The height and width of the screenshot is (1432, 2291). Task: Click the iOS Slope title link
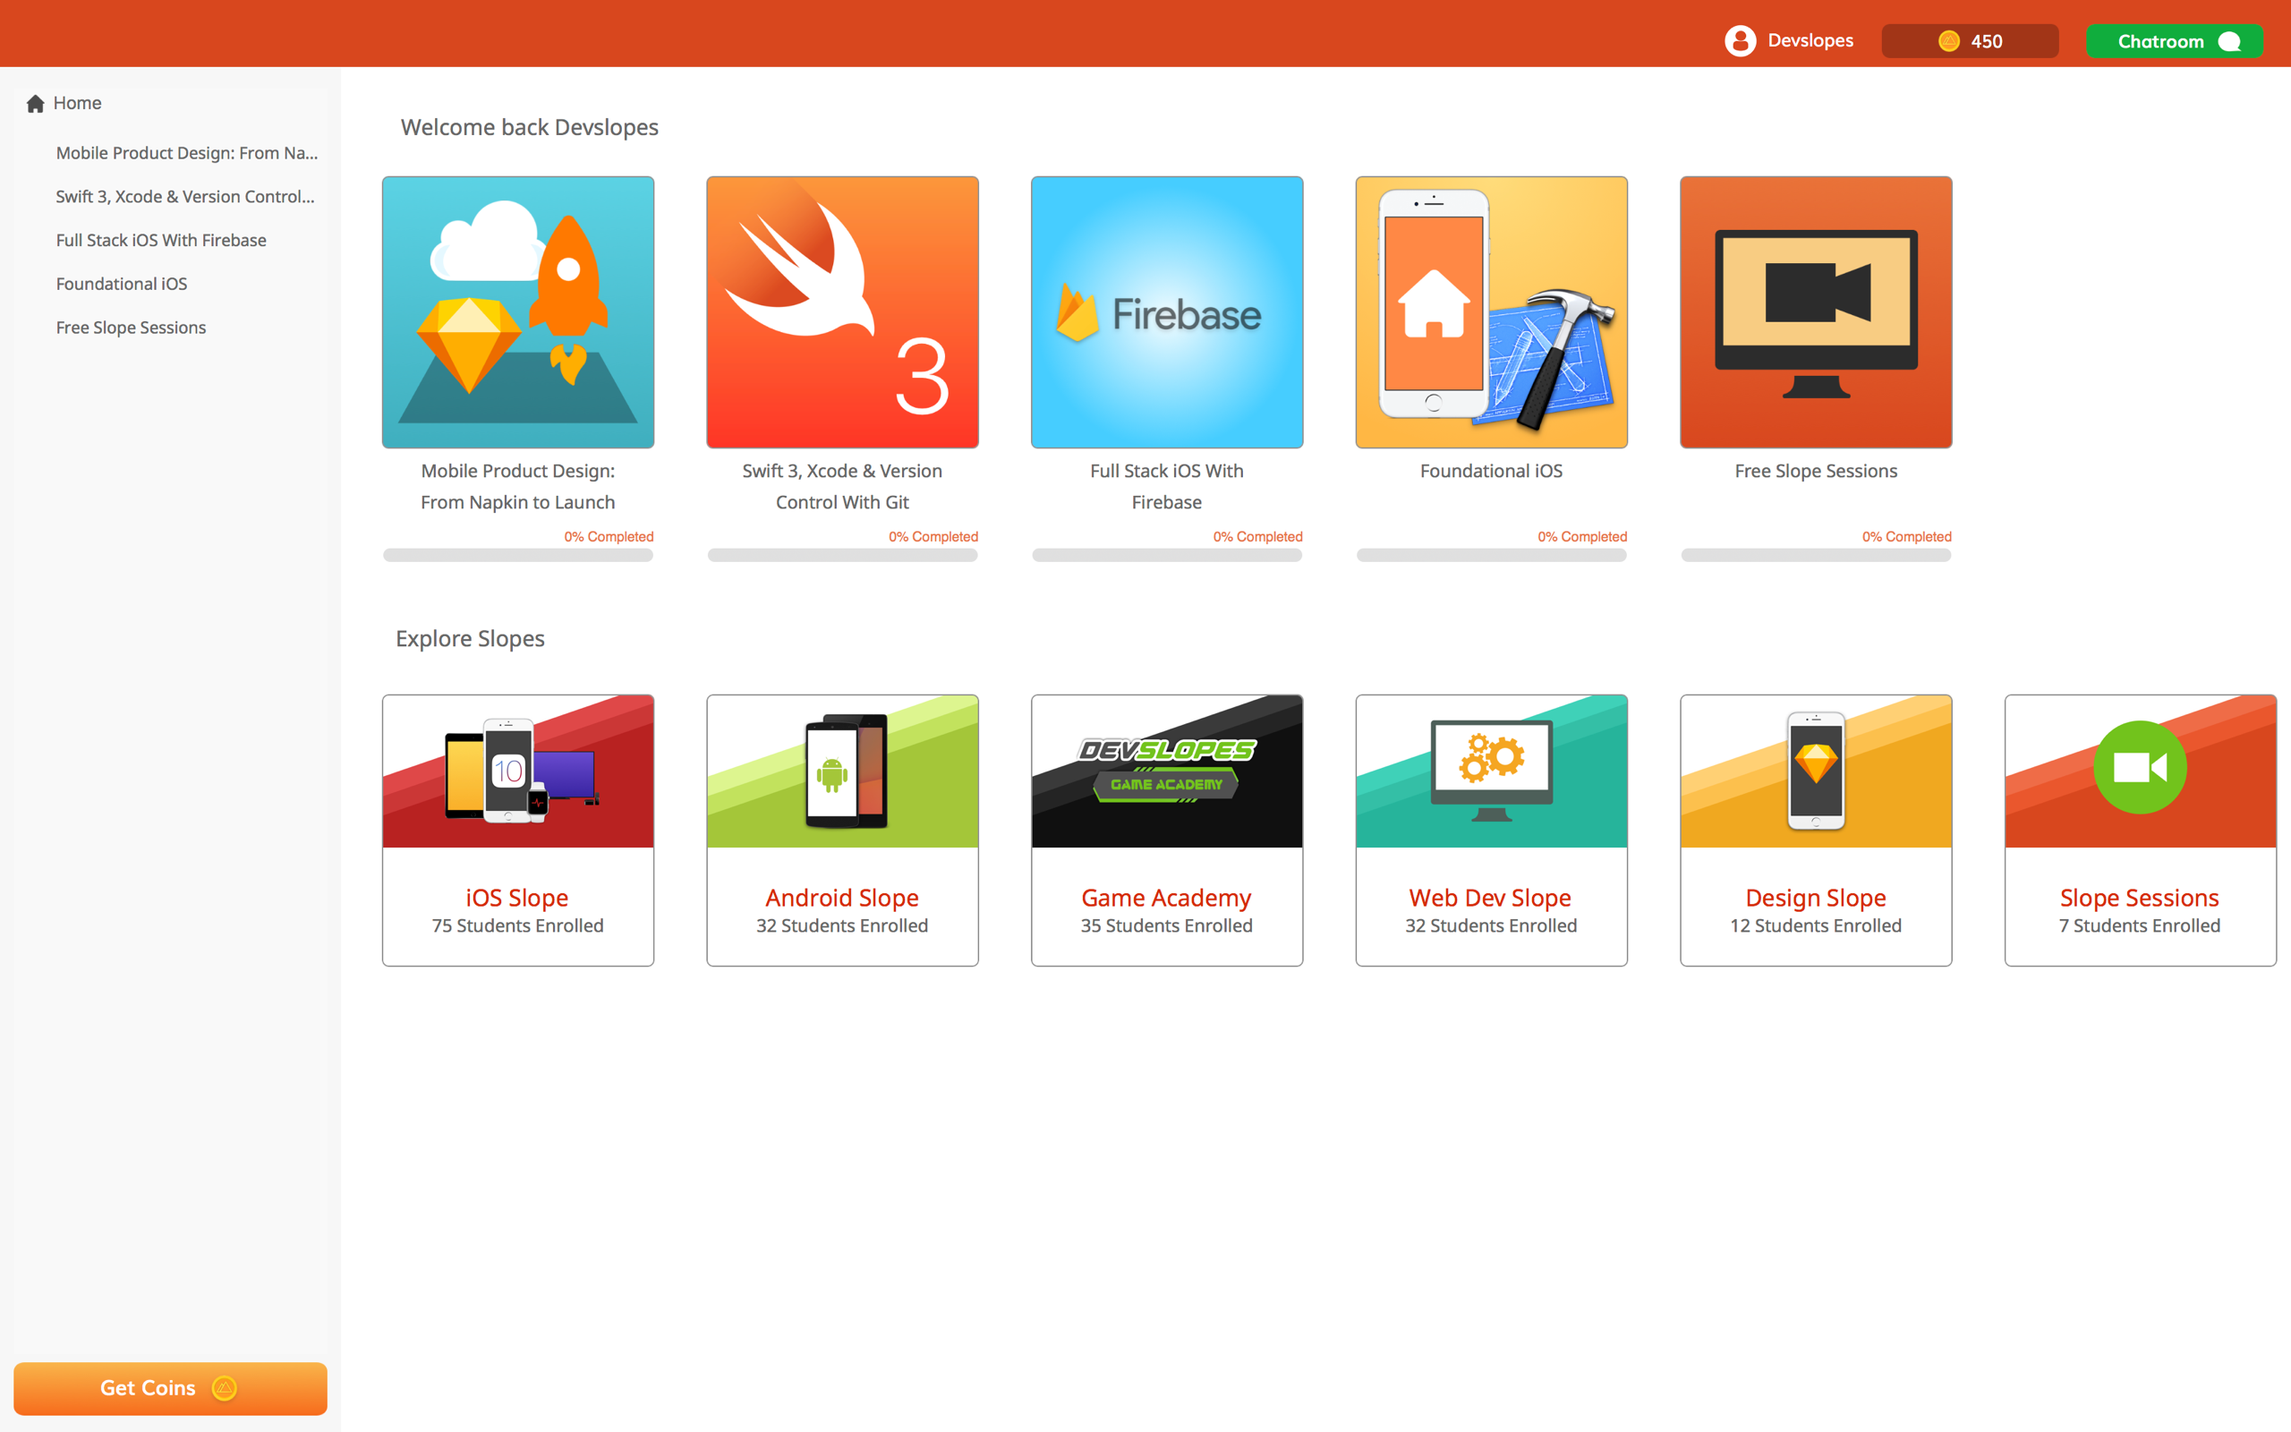(x=517, y=897)
